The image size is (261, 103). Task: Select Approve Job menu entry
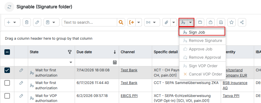click(x=202, y=49)
